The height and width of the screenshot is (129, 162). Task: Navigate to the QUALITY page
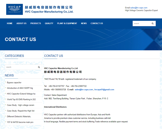pyautogui.click(x=49, y=23)
